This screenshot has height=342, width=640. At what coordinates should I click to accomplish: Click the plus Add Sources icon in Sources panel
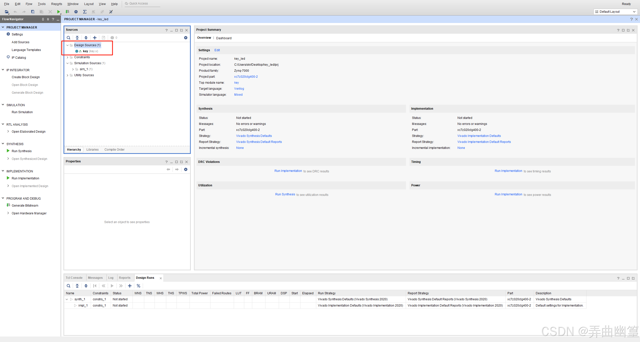pos(95,38)
